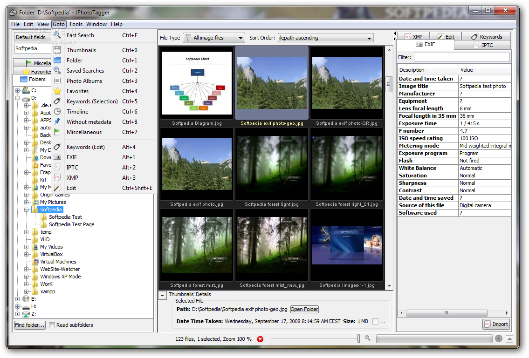This screenshot has height=358, width=529.
Task: Collapse the D: drive node
Action: tap(18, 98)
